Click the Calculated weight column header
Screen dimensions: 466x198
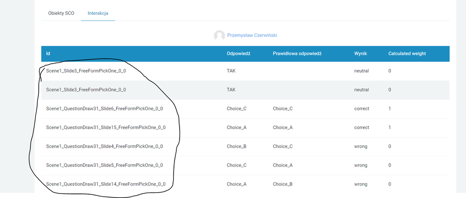(x=407, y=54)
